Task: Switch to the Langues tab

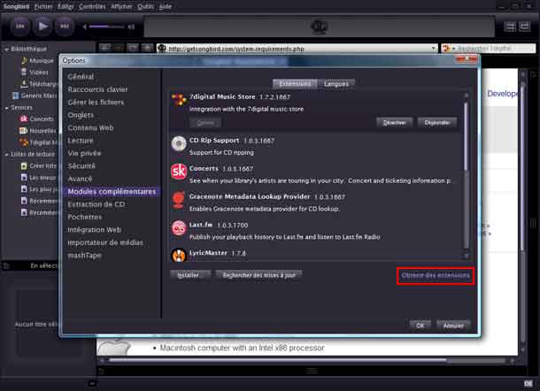Action: pyautogui.click(x=336, y=84)
